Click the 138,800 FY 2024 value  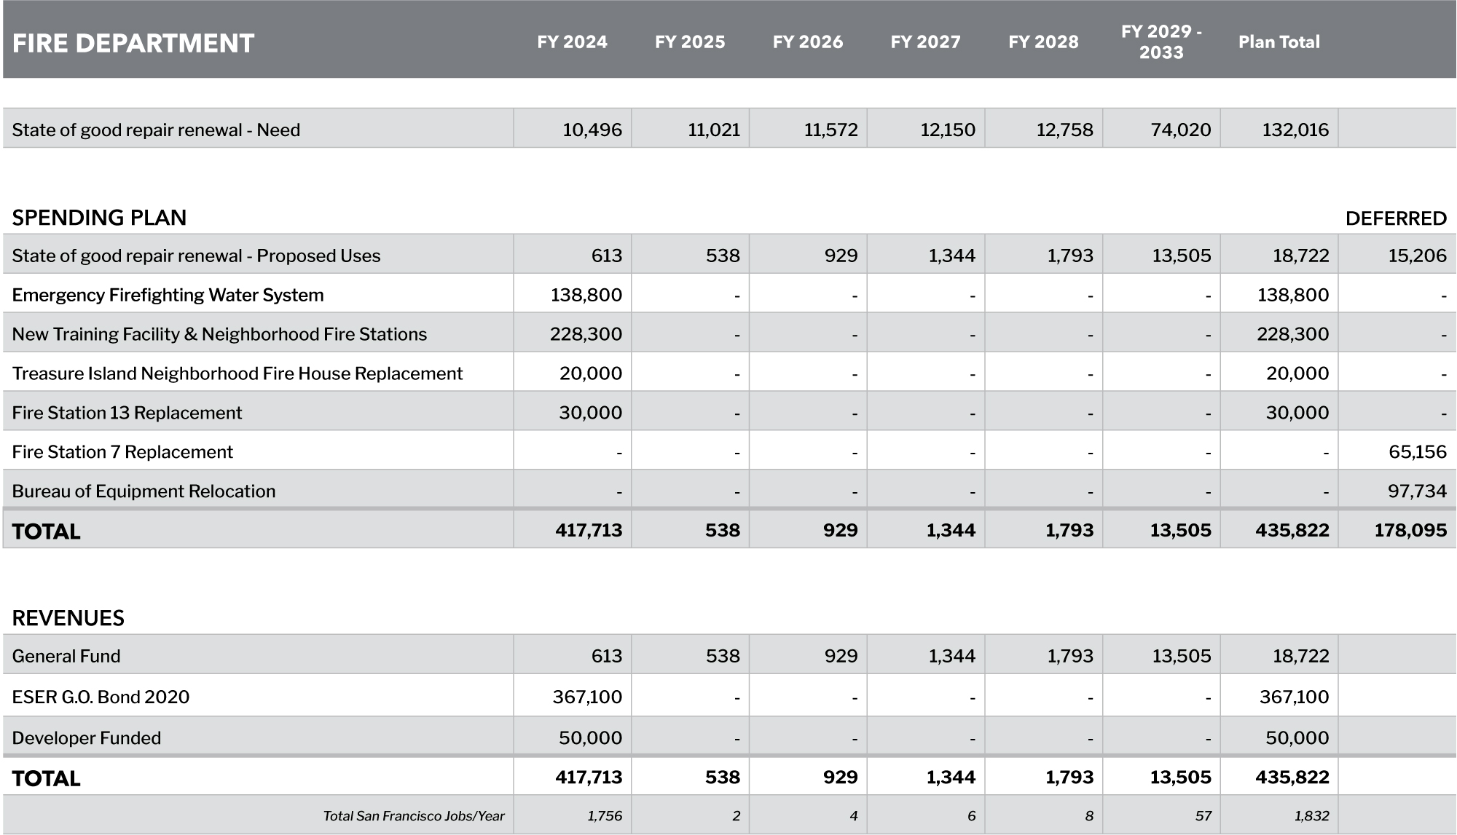[586, 295]
